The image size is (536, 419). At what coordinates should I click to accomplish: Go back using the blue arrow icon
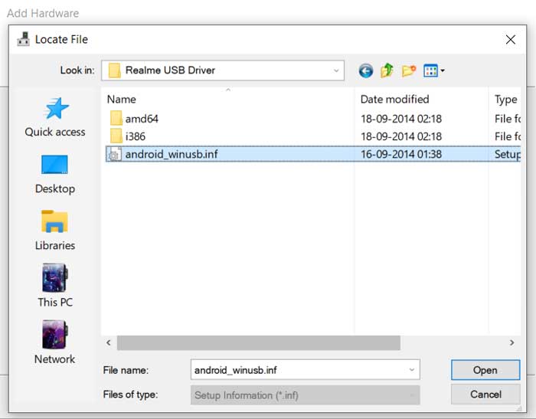(366, 70)
